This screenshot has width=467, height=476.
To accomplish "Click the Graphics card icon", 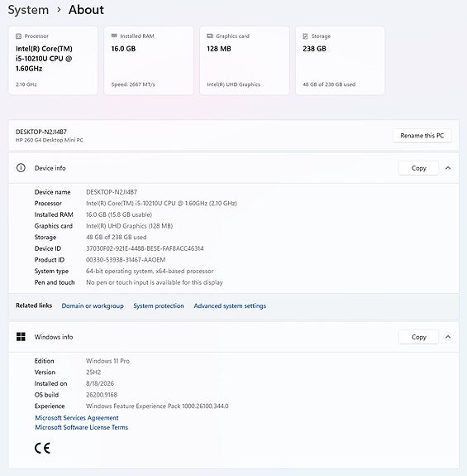I will (x=210, y=36).
